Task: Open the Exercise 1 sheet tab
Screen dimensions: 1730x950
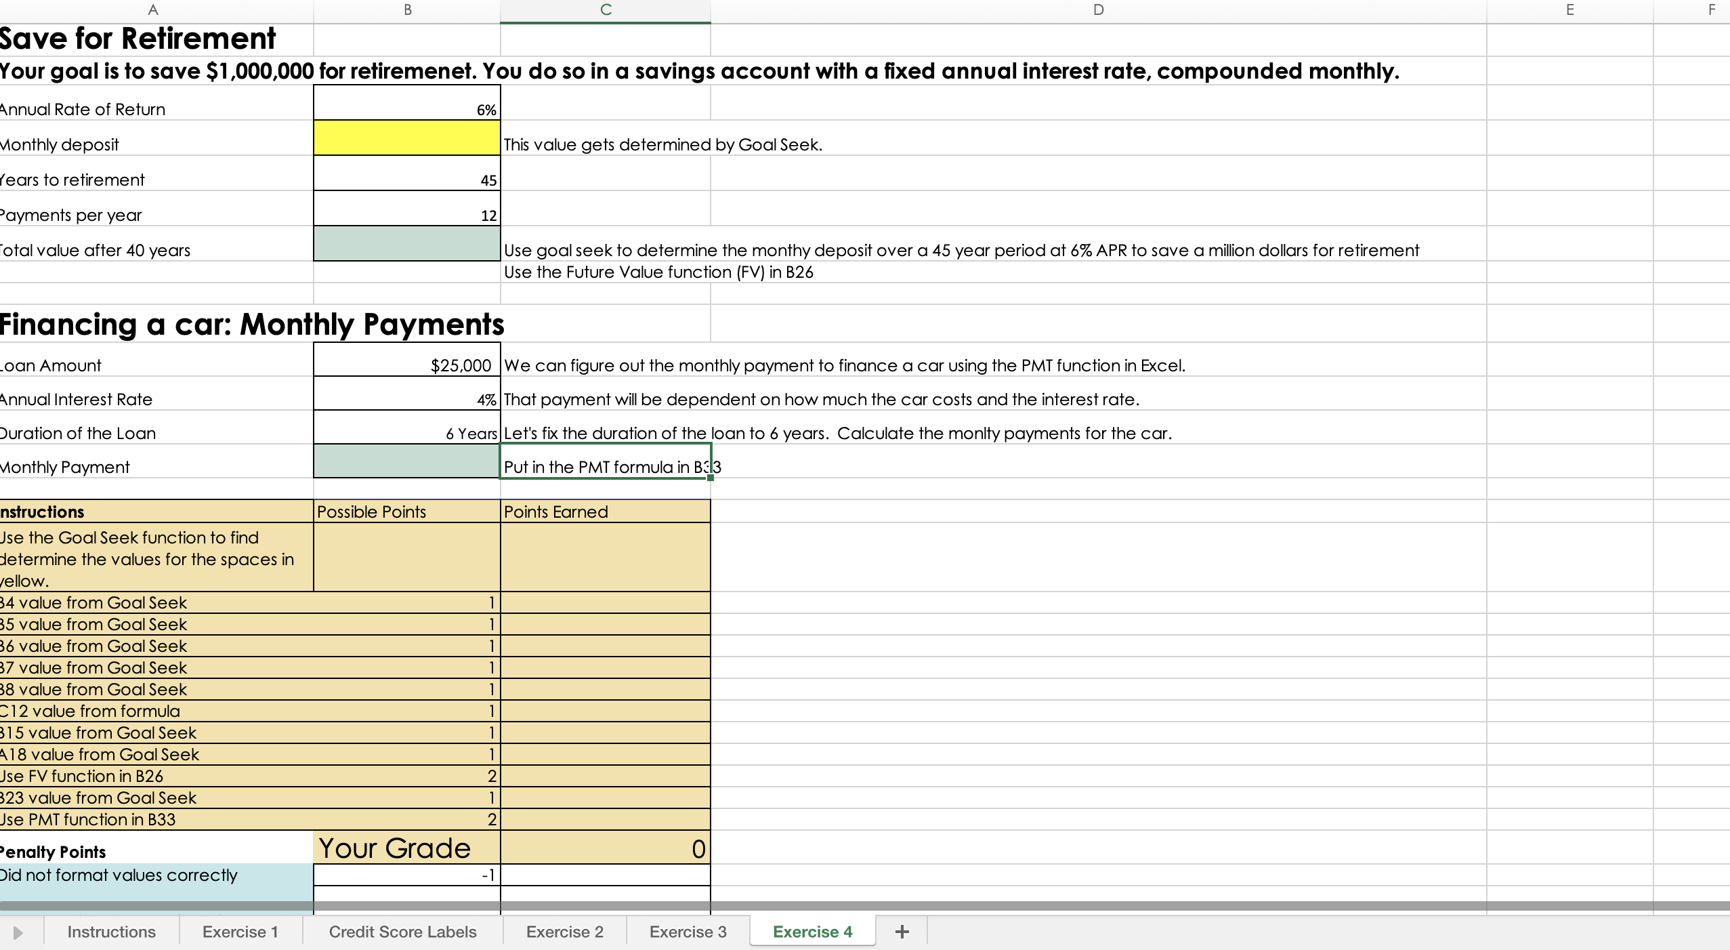Action: [x=240, y=932]
